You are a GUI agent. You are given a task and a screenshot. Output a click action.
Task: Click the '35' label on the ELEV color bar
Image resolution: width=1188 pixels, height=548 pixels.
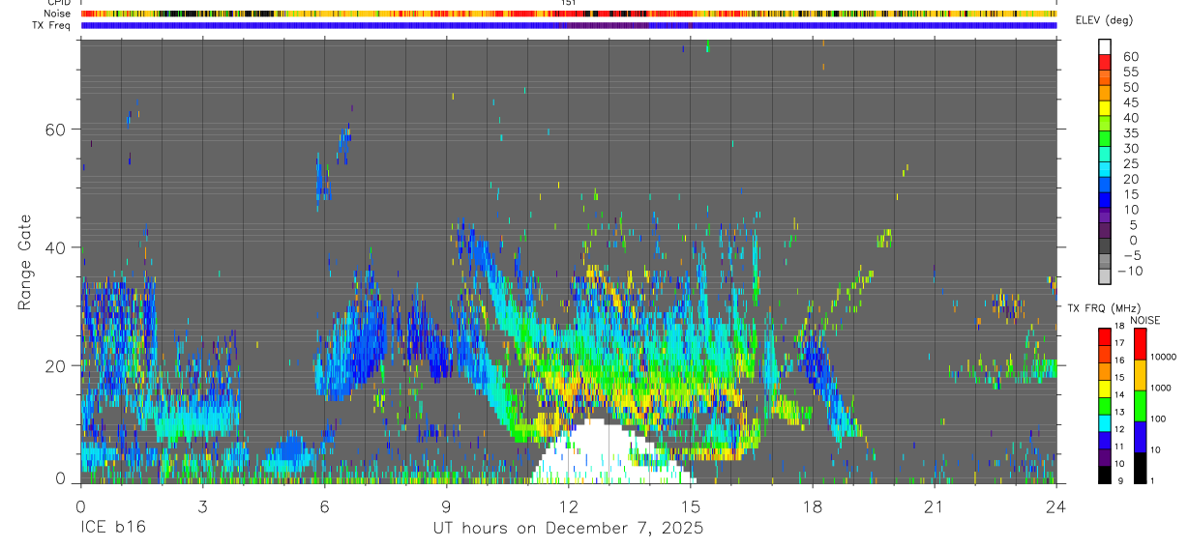(x=1129, y=133)
